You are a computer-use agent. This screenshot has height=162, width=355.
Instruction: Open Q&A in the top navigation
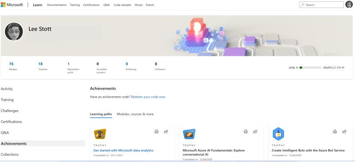106,5
